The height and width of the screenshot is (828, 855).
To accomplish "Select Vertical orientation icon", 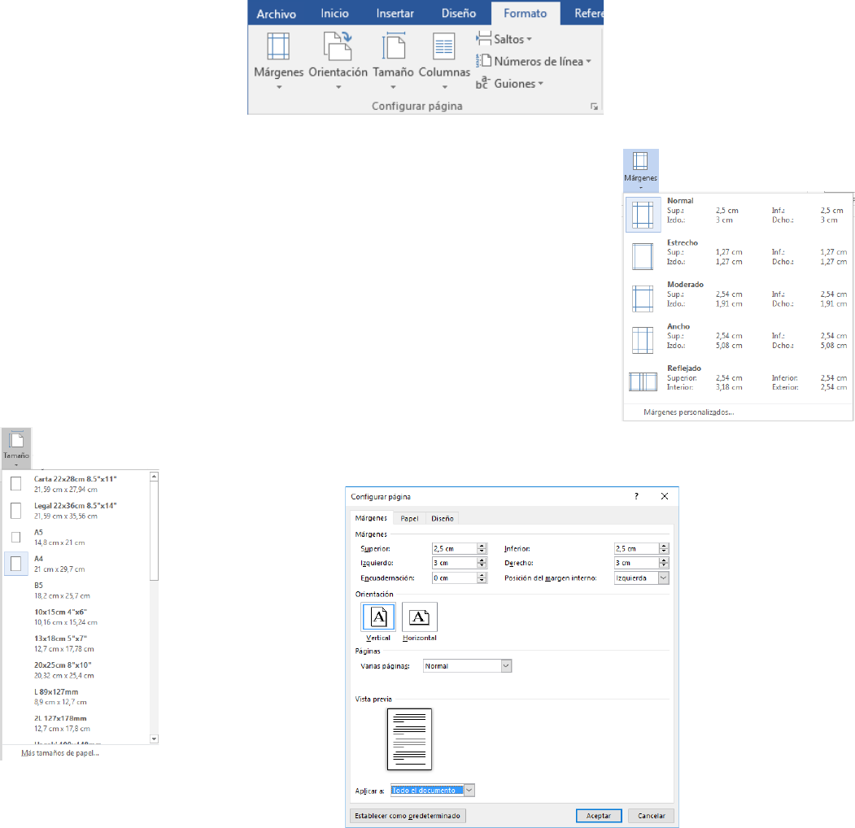I will [x=378, y=617].
